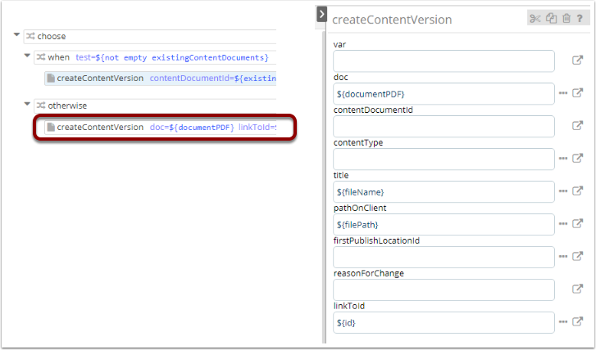Collapse the otherwise node triangle

tap(27, 105)
